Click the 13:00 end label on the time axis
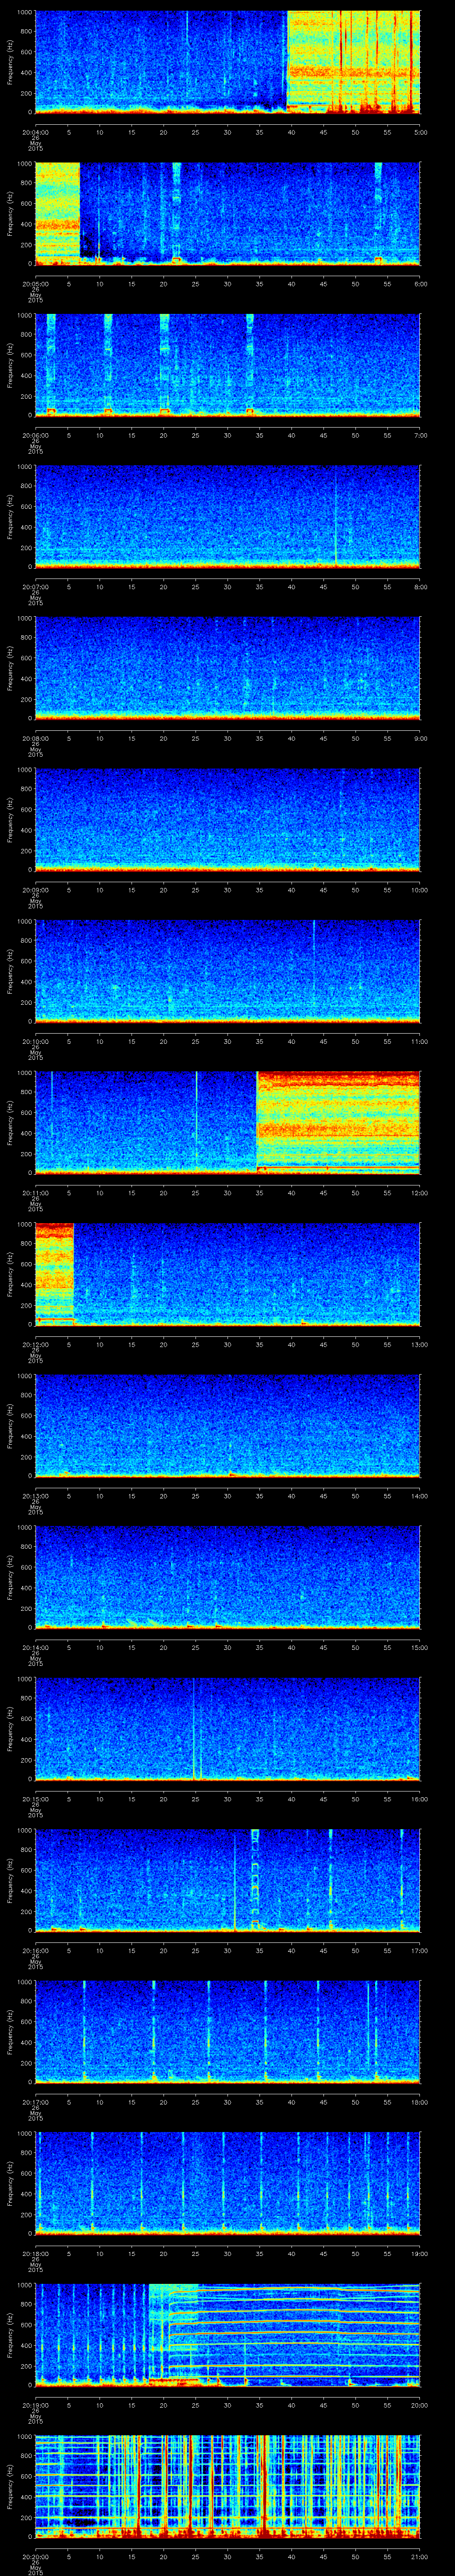Image resolution: width=455 pixels, height=2576 pixels. (x=420, y=1344)
